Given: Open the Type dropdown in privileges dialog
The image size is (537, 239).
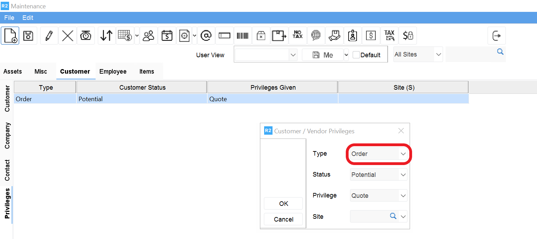Looking at the screenshot, I should (403, 154).
